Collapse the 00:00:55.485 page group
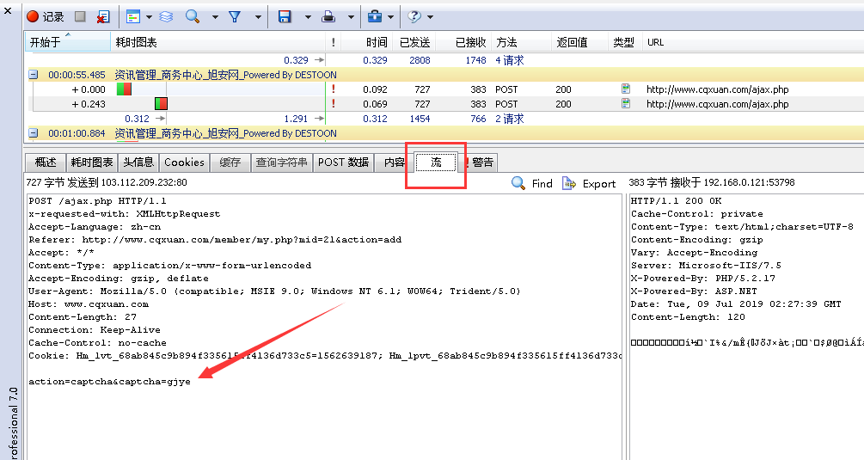Viewport: 864px width, 460px height. click(x=34, y=75)
